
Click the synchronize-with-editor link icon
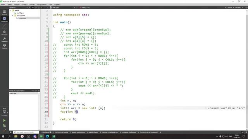(33, 7)
